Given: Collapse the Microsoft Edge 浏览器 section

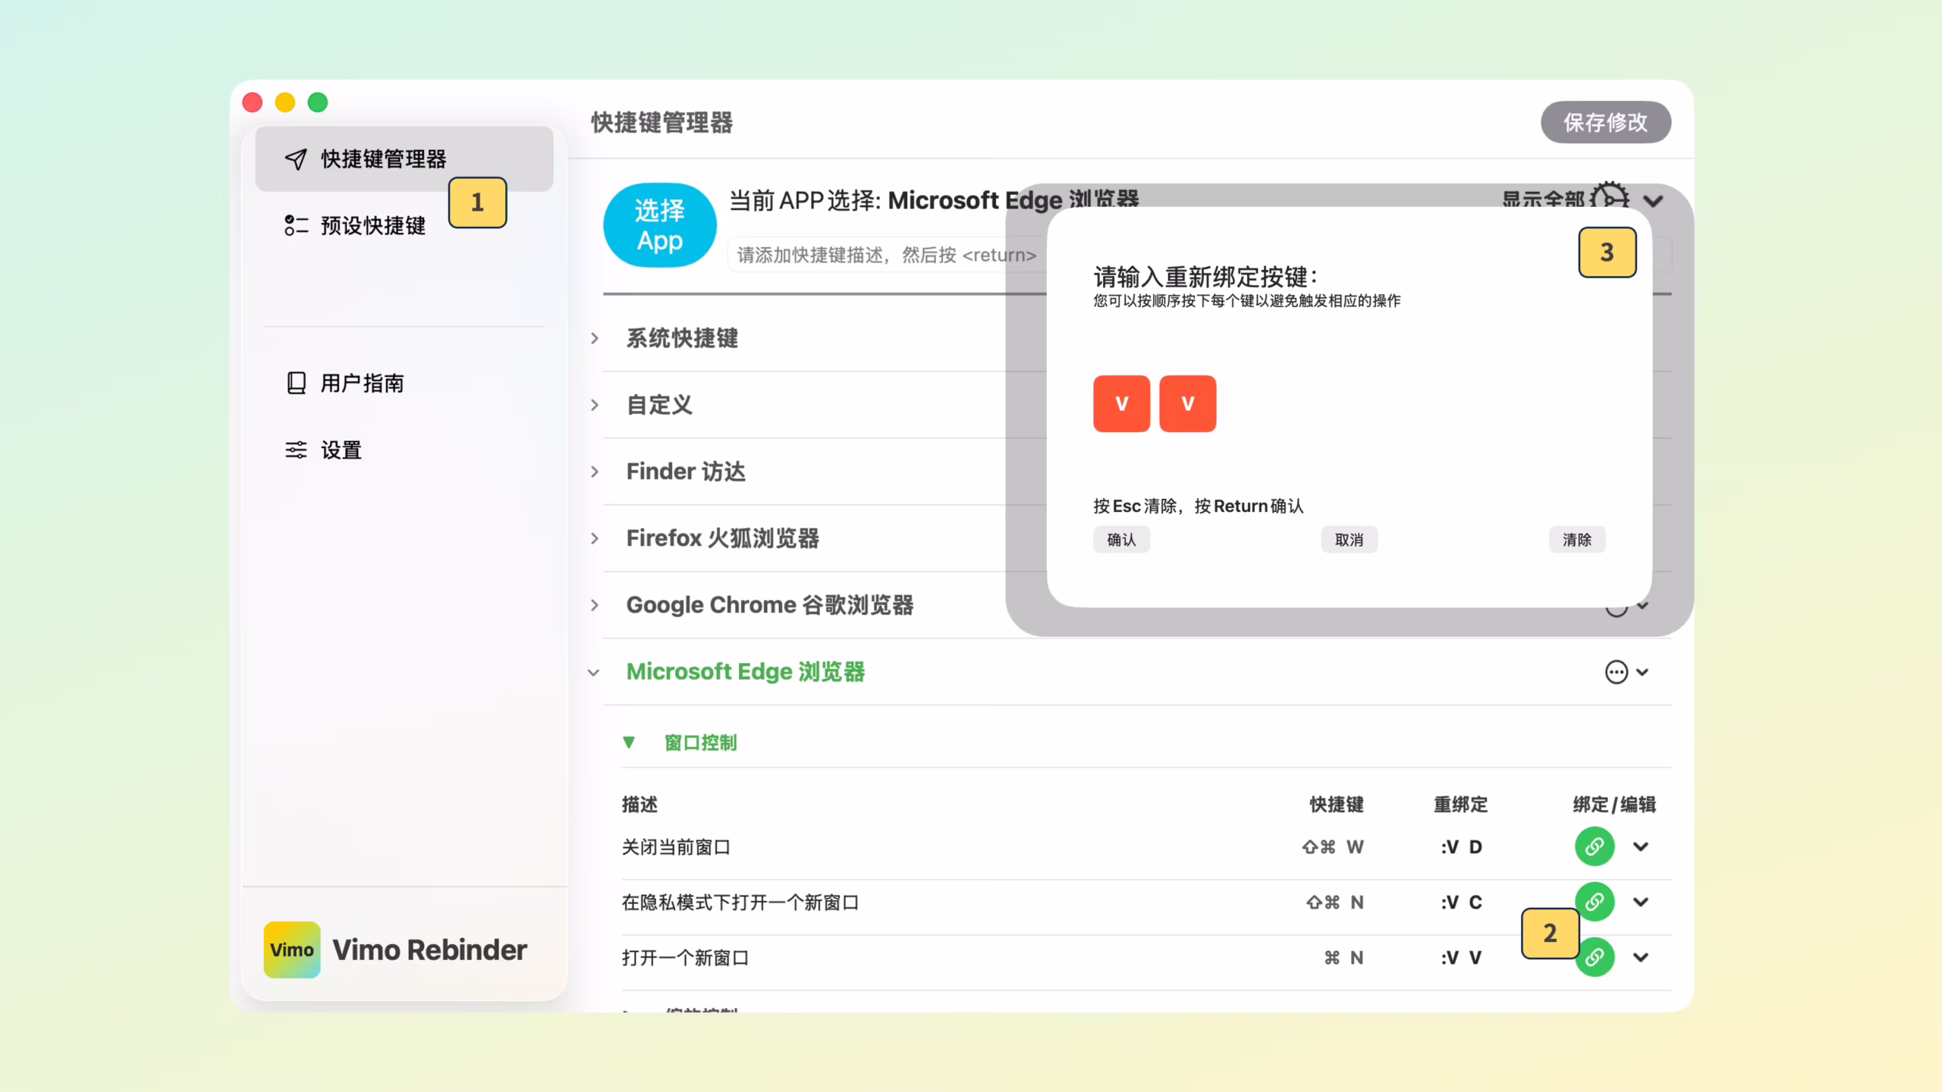Looking at the screenshot, I should point(595,672).
